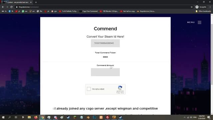Open the 'Csgo Free Commend' bookmark
Viewport: 213px width, 120px height.
tap(89, 11)
